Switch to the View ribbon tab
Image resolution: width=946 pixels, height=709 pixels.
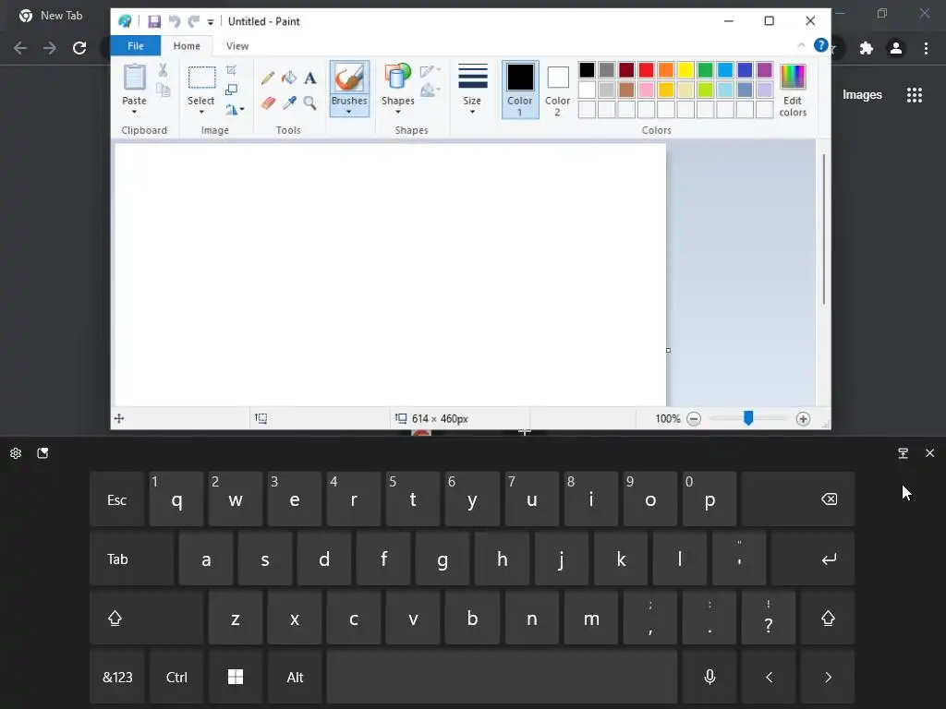point(237,46)
